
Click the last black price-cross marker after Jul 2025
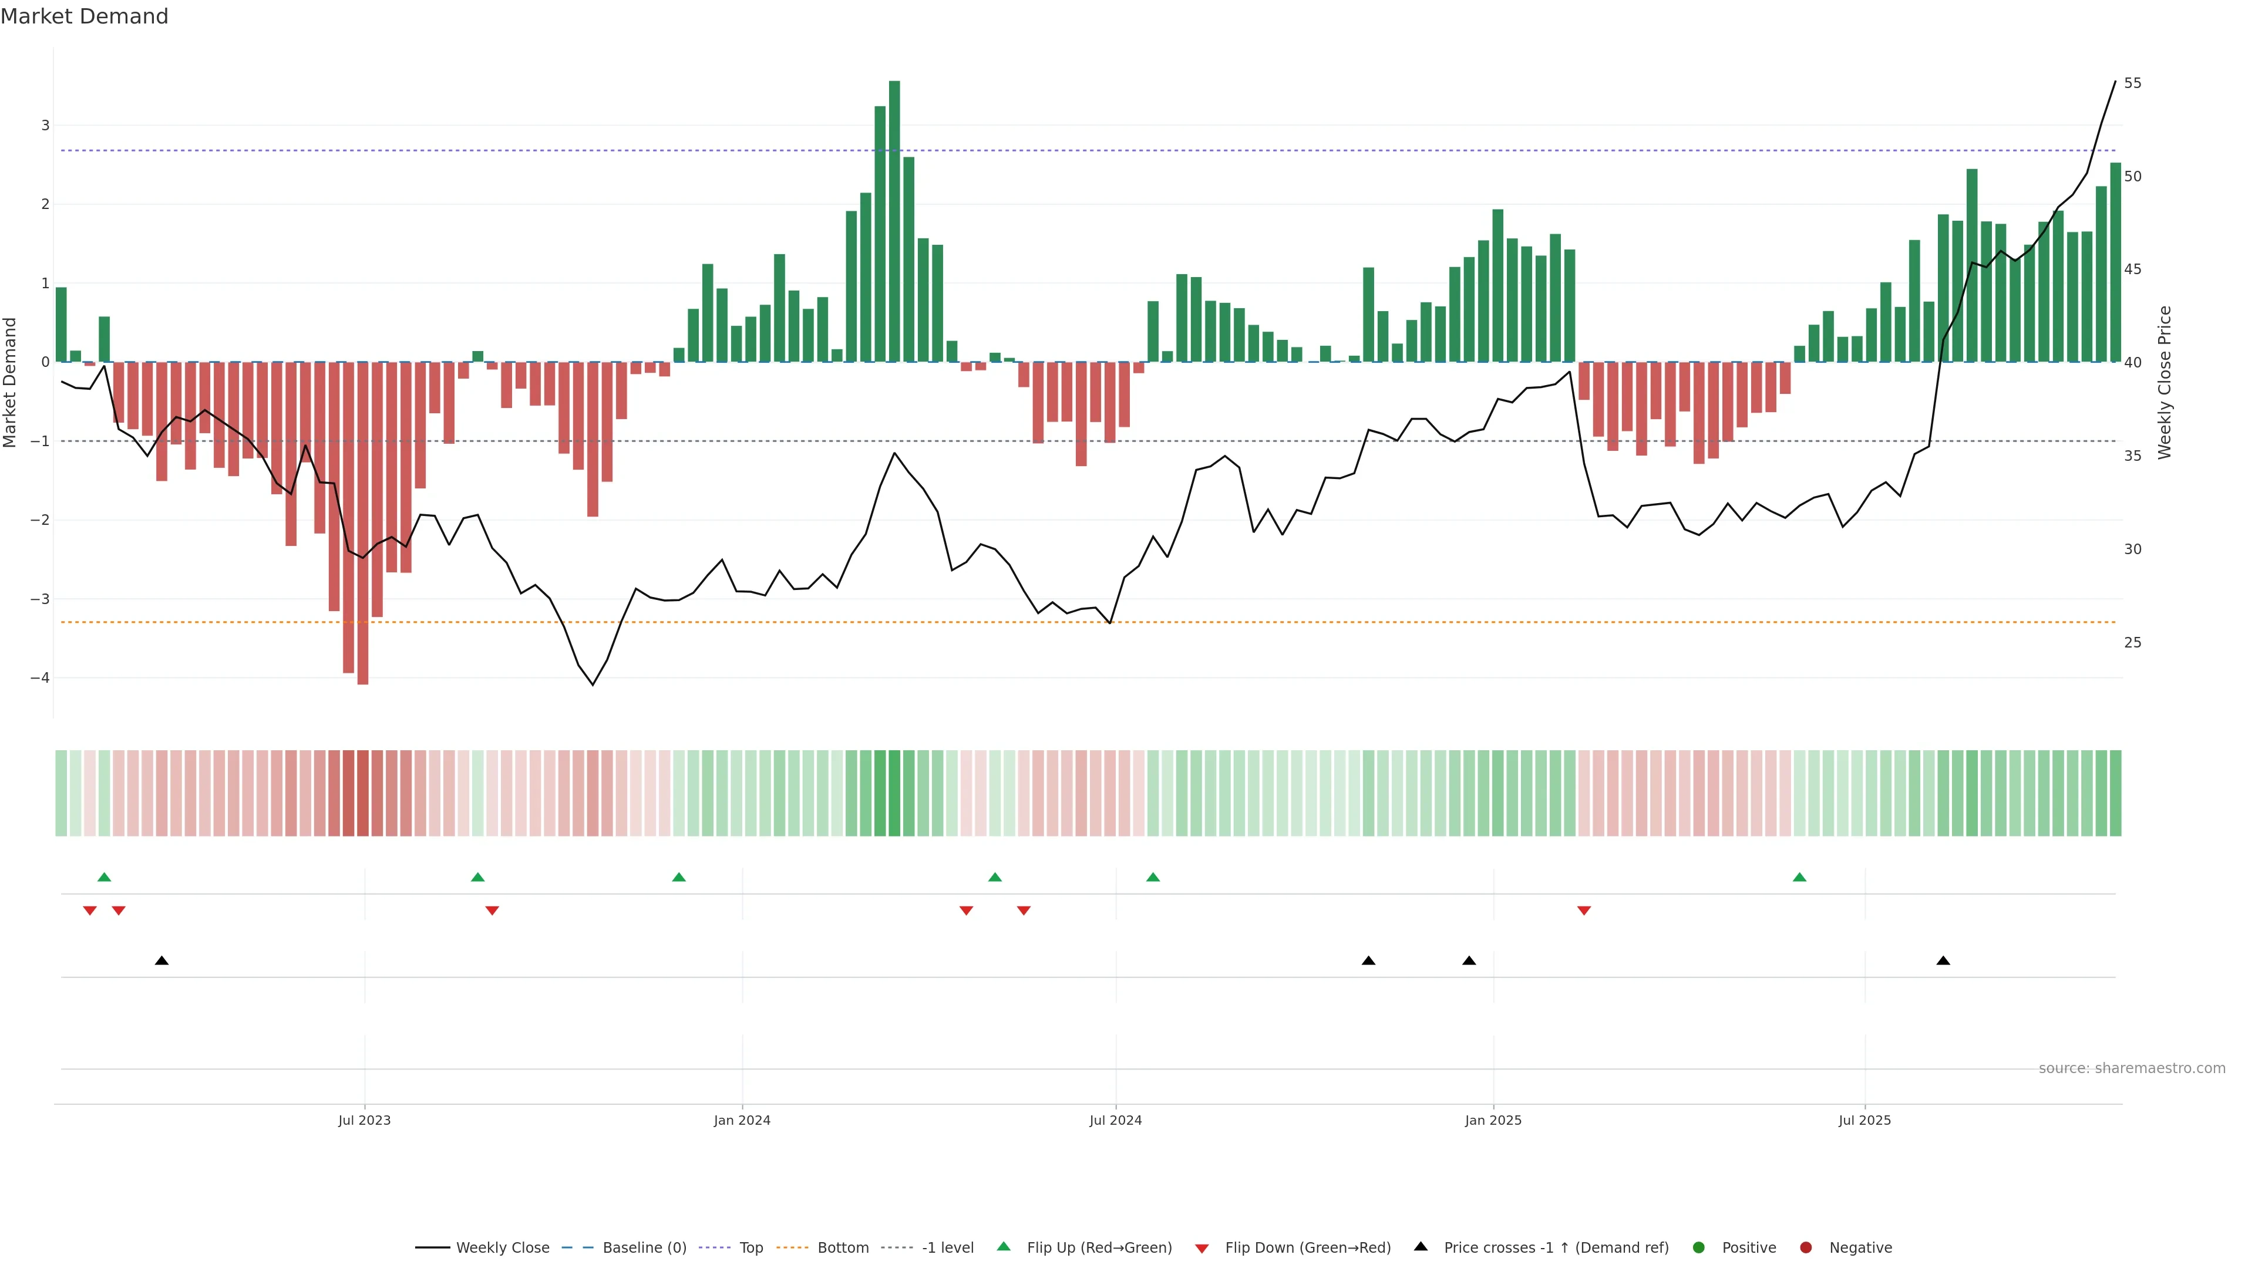(x=1943, y=961)
